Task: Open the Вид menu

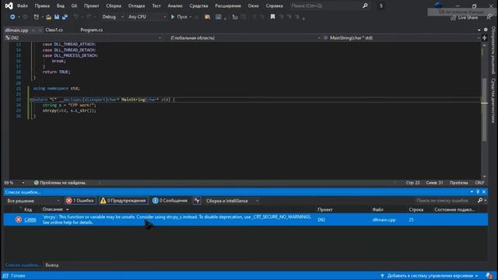Action: pyautogui.click(x=61, y=5)
